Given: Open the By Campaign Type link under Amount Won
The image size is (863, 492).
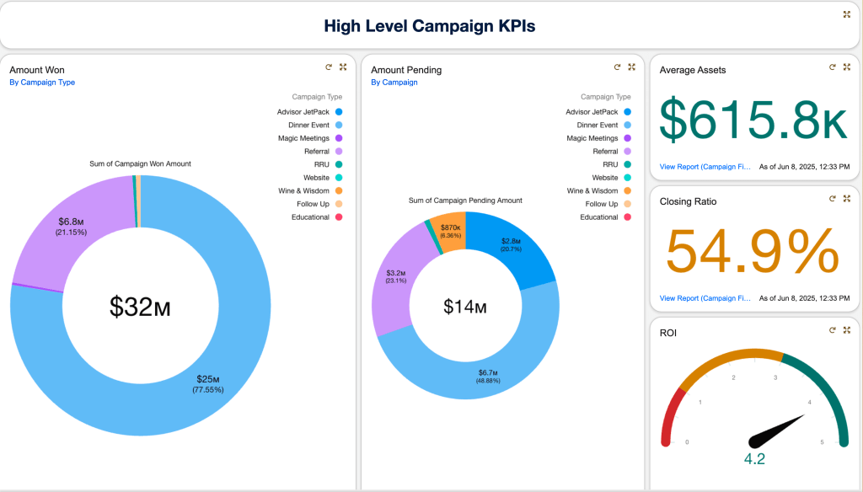Looking at the screenshot, I should pos(42,83).
